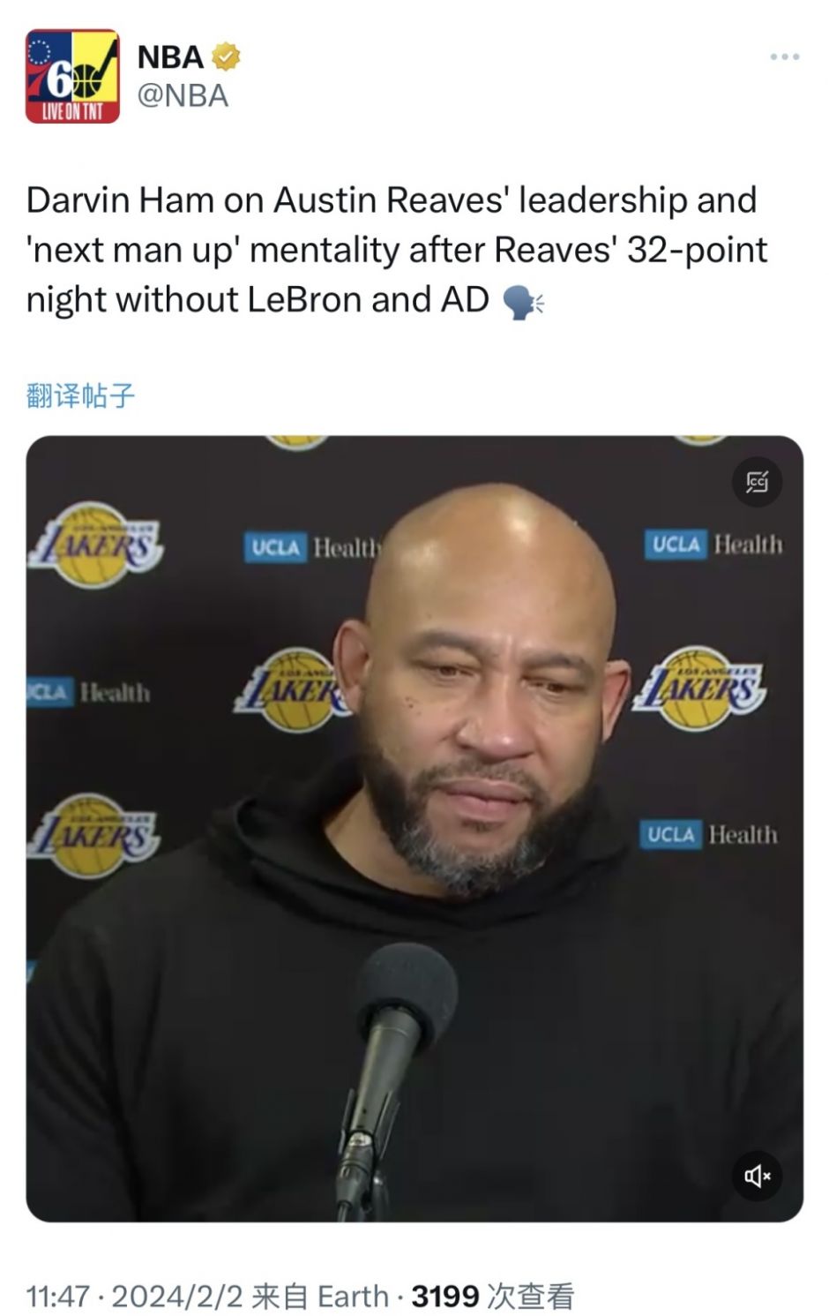
Task: Tap the Earth source label
Action: point(353,1295)
